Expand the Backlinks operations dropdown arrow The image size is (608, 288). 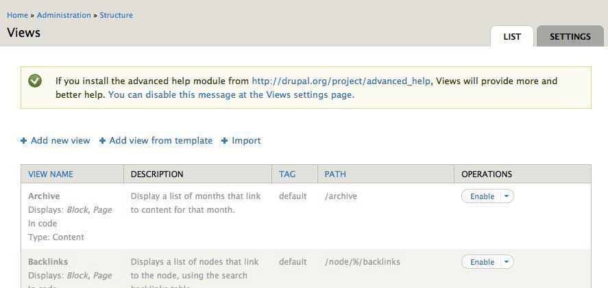pos(507,262)
